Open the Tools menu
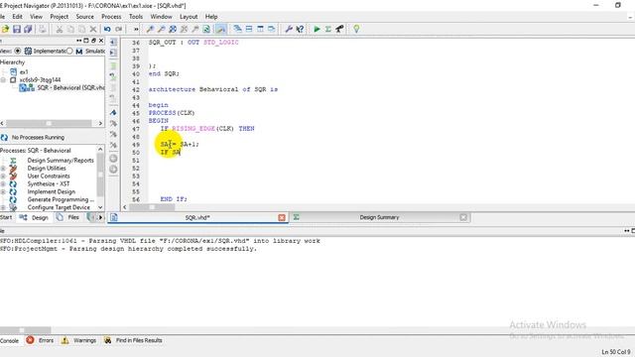The width and height of the screenshot is (635, 357). (136, 17)
